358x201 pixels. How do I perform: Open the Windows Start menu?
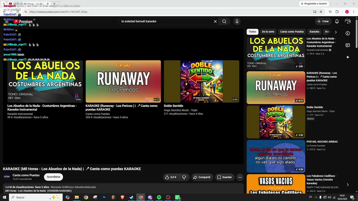(x=4, y=197)
